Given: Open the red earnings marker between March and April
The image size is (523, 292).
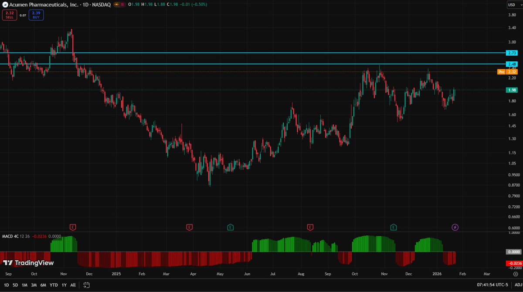Looking at the screenshot, I should (x=189, y=227).
